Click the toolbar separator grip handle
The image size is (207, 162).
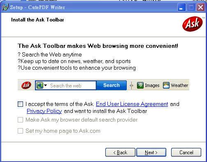point(131,85)
